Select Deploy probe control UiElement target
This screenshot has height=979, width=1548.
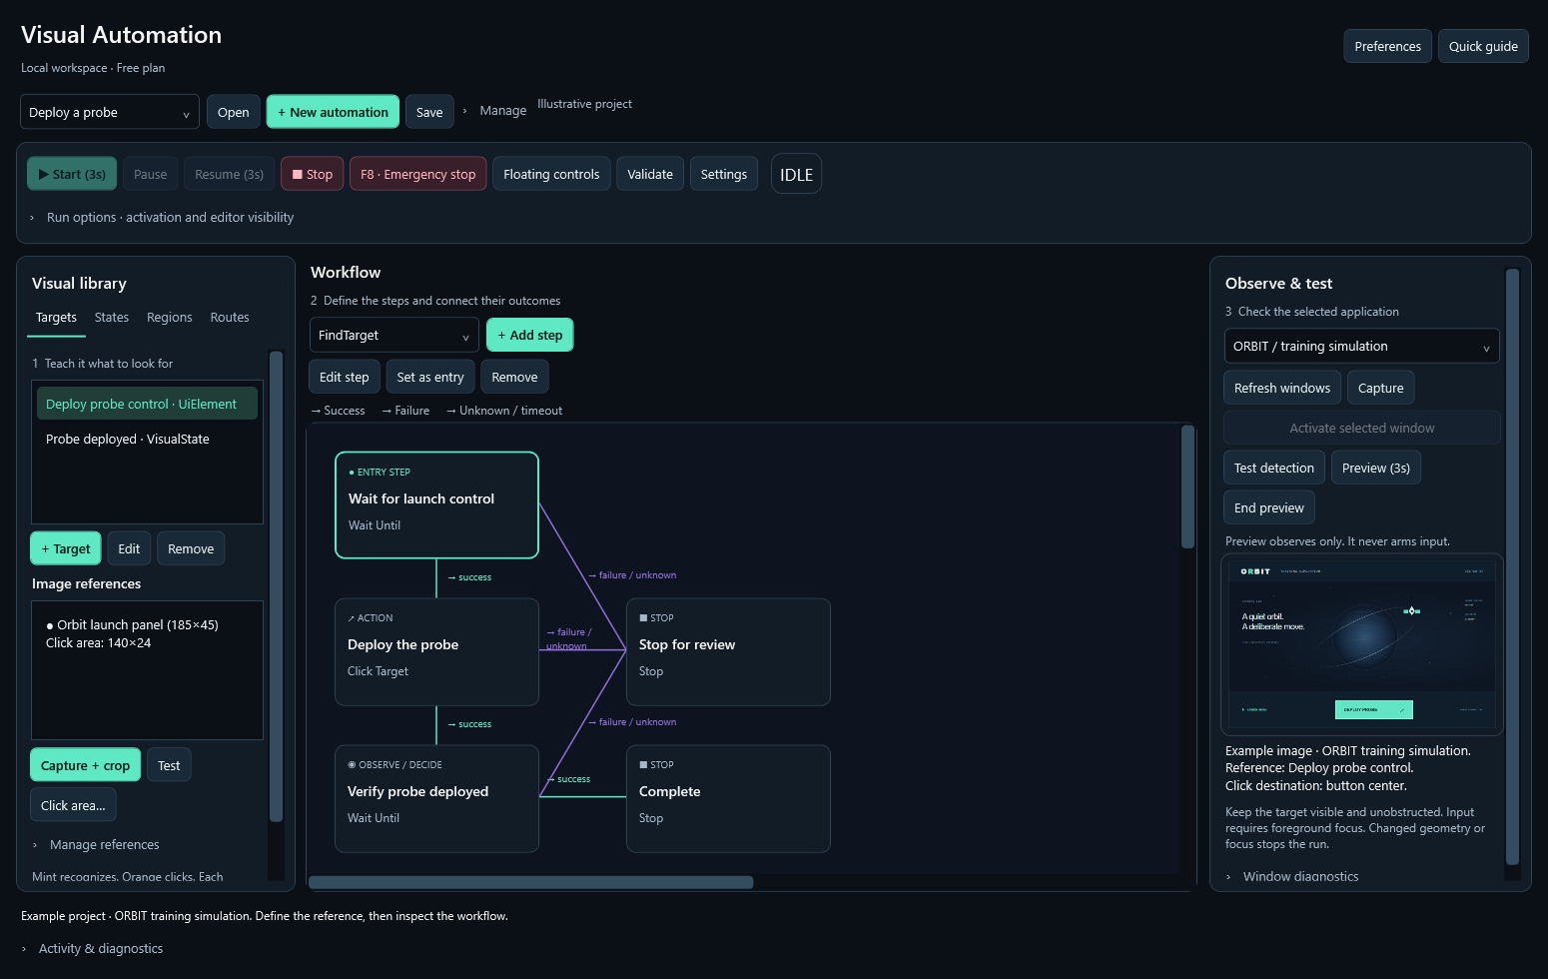click(147, 404)
